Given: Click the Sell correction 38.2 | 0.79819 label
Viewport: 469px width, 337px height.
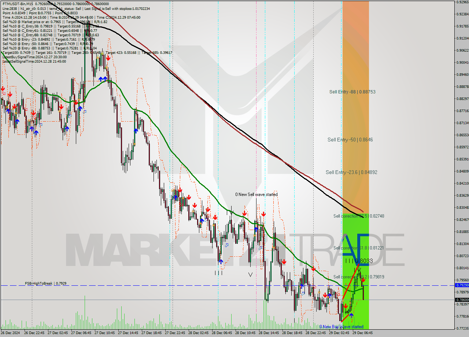Looking at the screenshot, I should tap(359, 277).
